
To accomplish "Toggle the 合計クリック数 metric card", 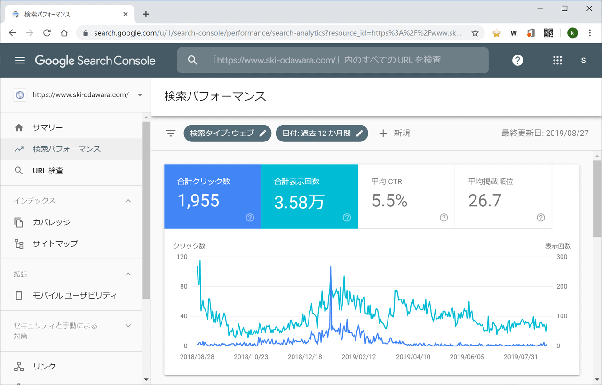I will point(213,196).
